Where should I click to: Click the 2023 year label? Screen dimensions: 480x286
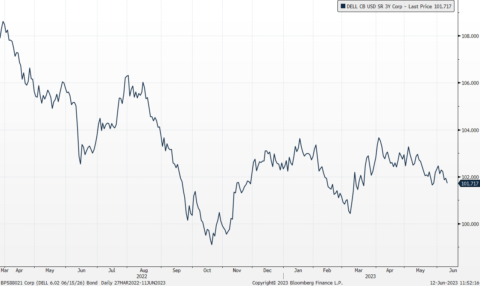click(370, 276)
